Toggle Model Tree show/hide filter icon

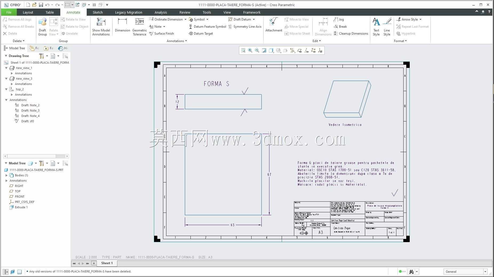click(x=65, y=163)
